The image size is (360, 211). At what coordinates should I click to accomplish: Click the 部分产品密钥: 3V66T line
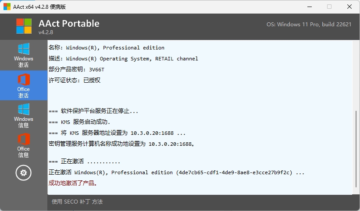click(76, 69)
